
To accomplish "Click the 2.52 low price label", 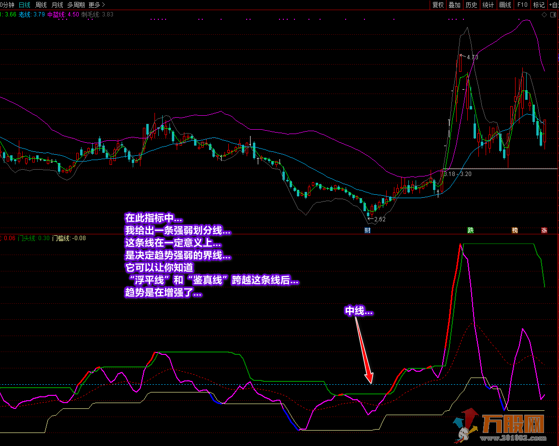I will [x=379, y=219].
